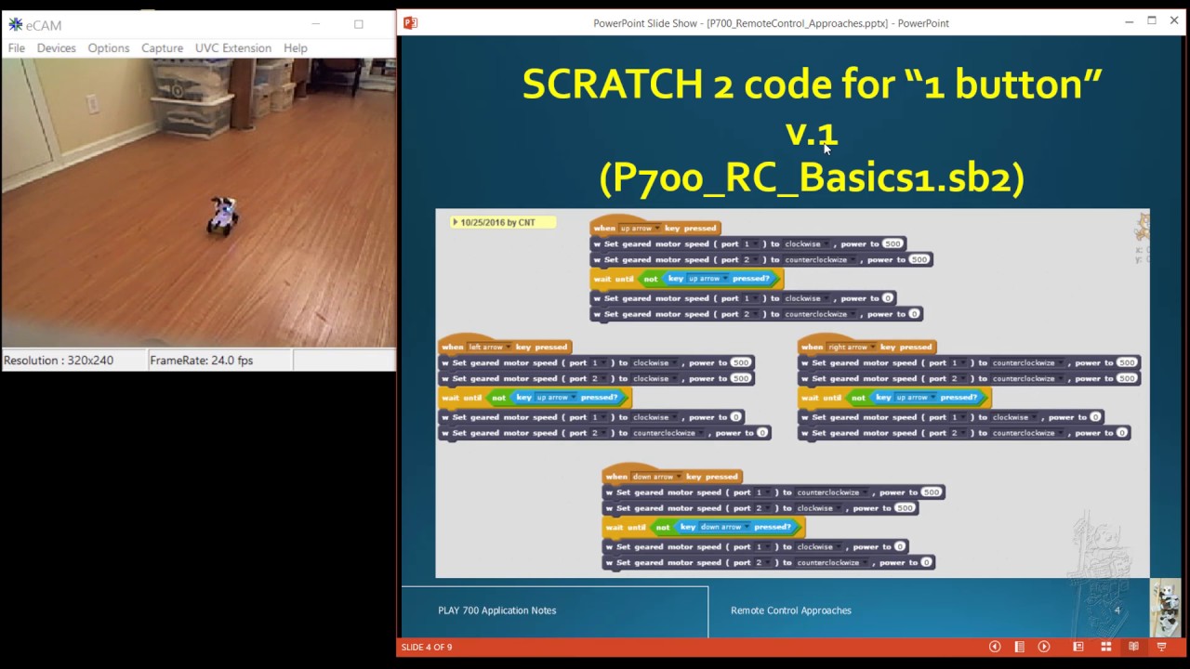Click the PowerPoint application icon in title bar
The height and width of the screenshot is (669, 1190).
(x=410, y=23)
